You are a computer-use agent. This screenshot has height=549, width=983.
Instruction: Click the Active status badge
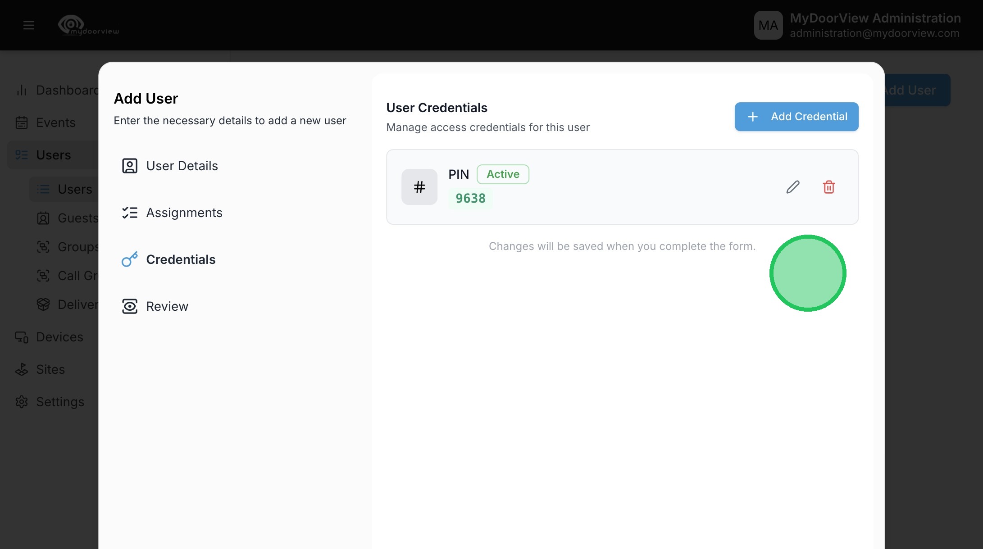(503, 174)
